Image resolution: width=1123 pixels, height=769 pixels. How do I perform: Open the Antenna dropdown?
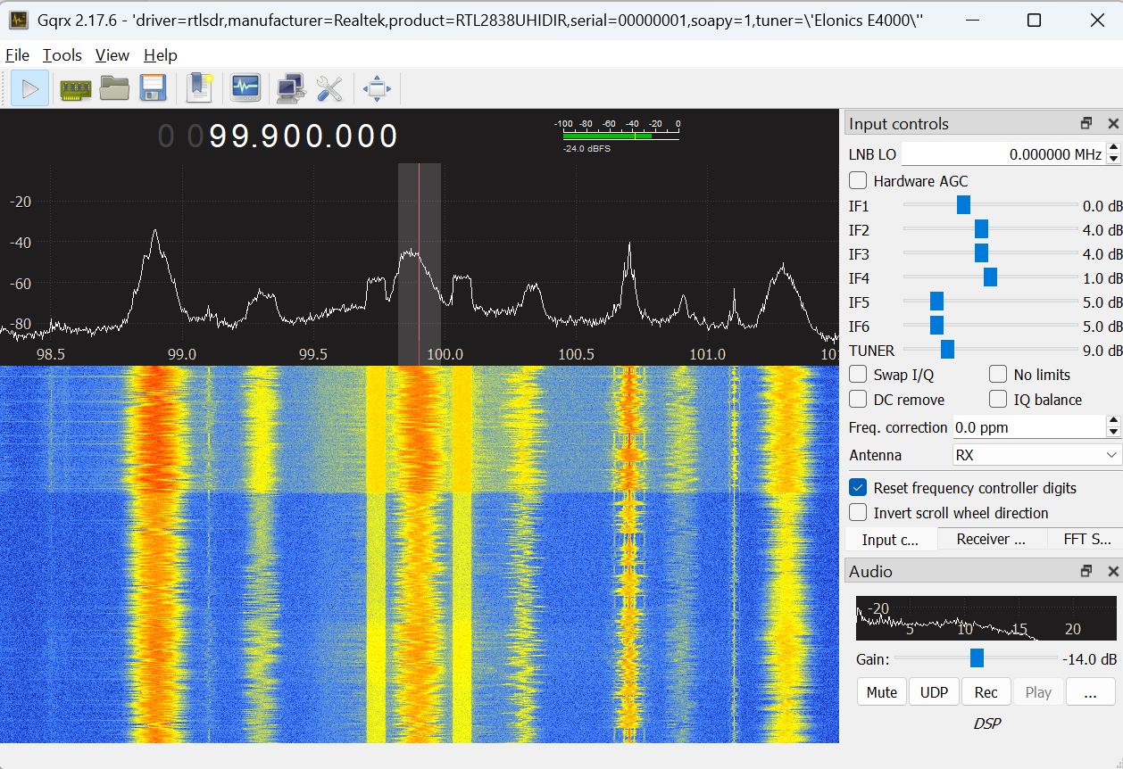(x=1036, y=455)
